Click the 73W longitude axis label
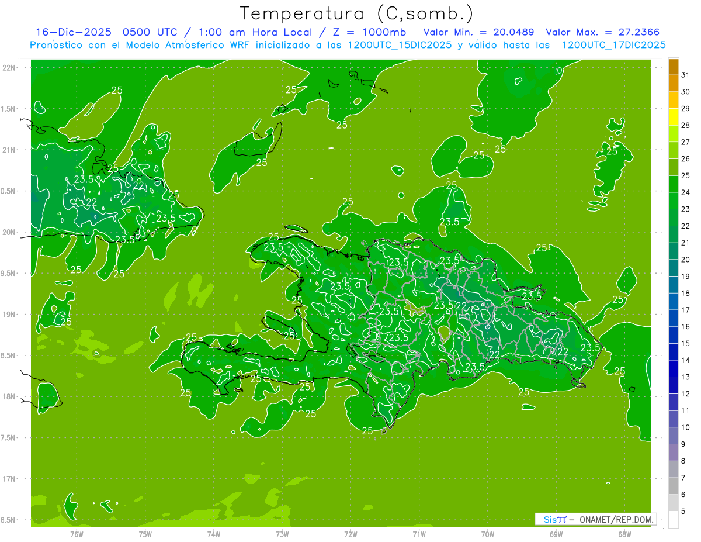The height and width of the screenshot is (542, 701). tap(282, 534)
